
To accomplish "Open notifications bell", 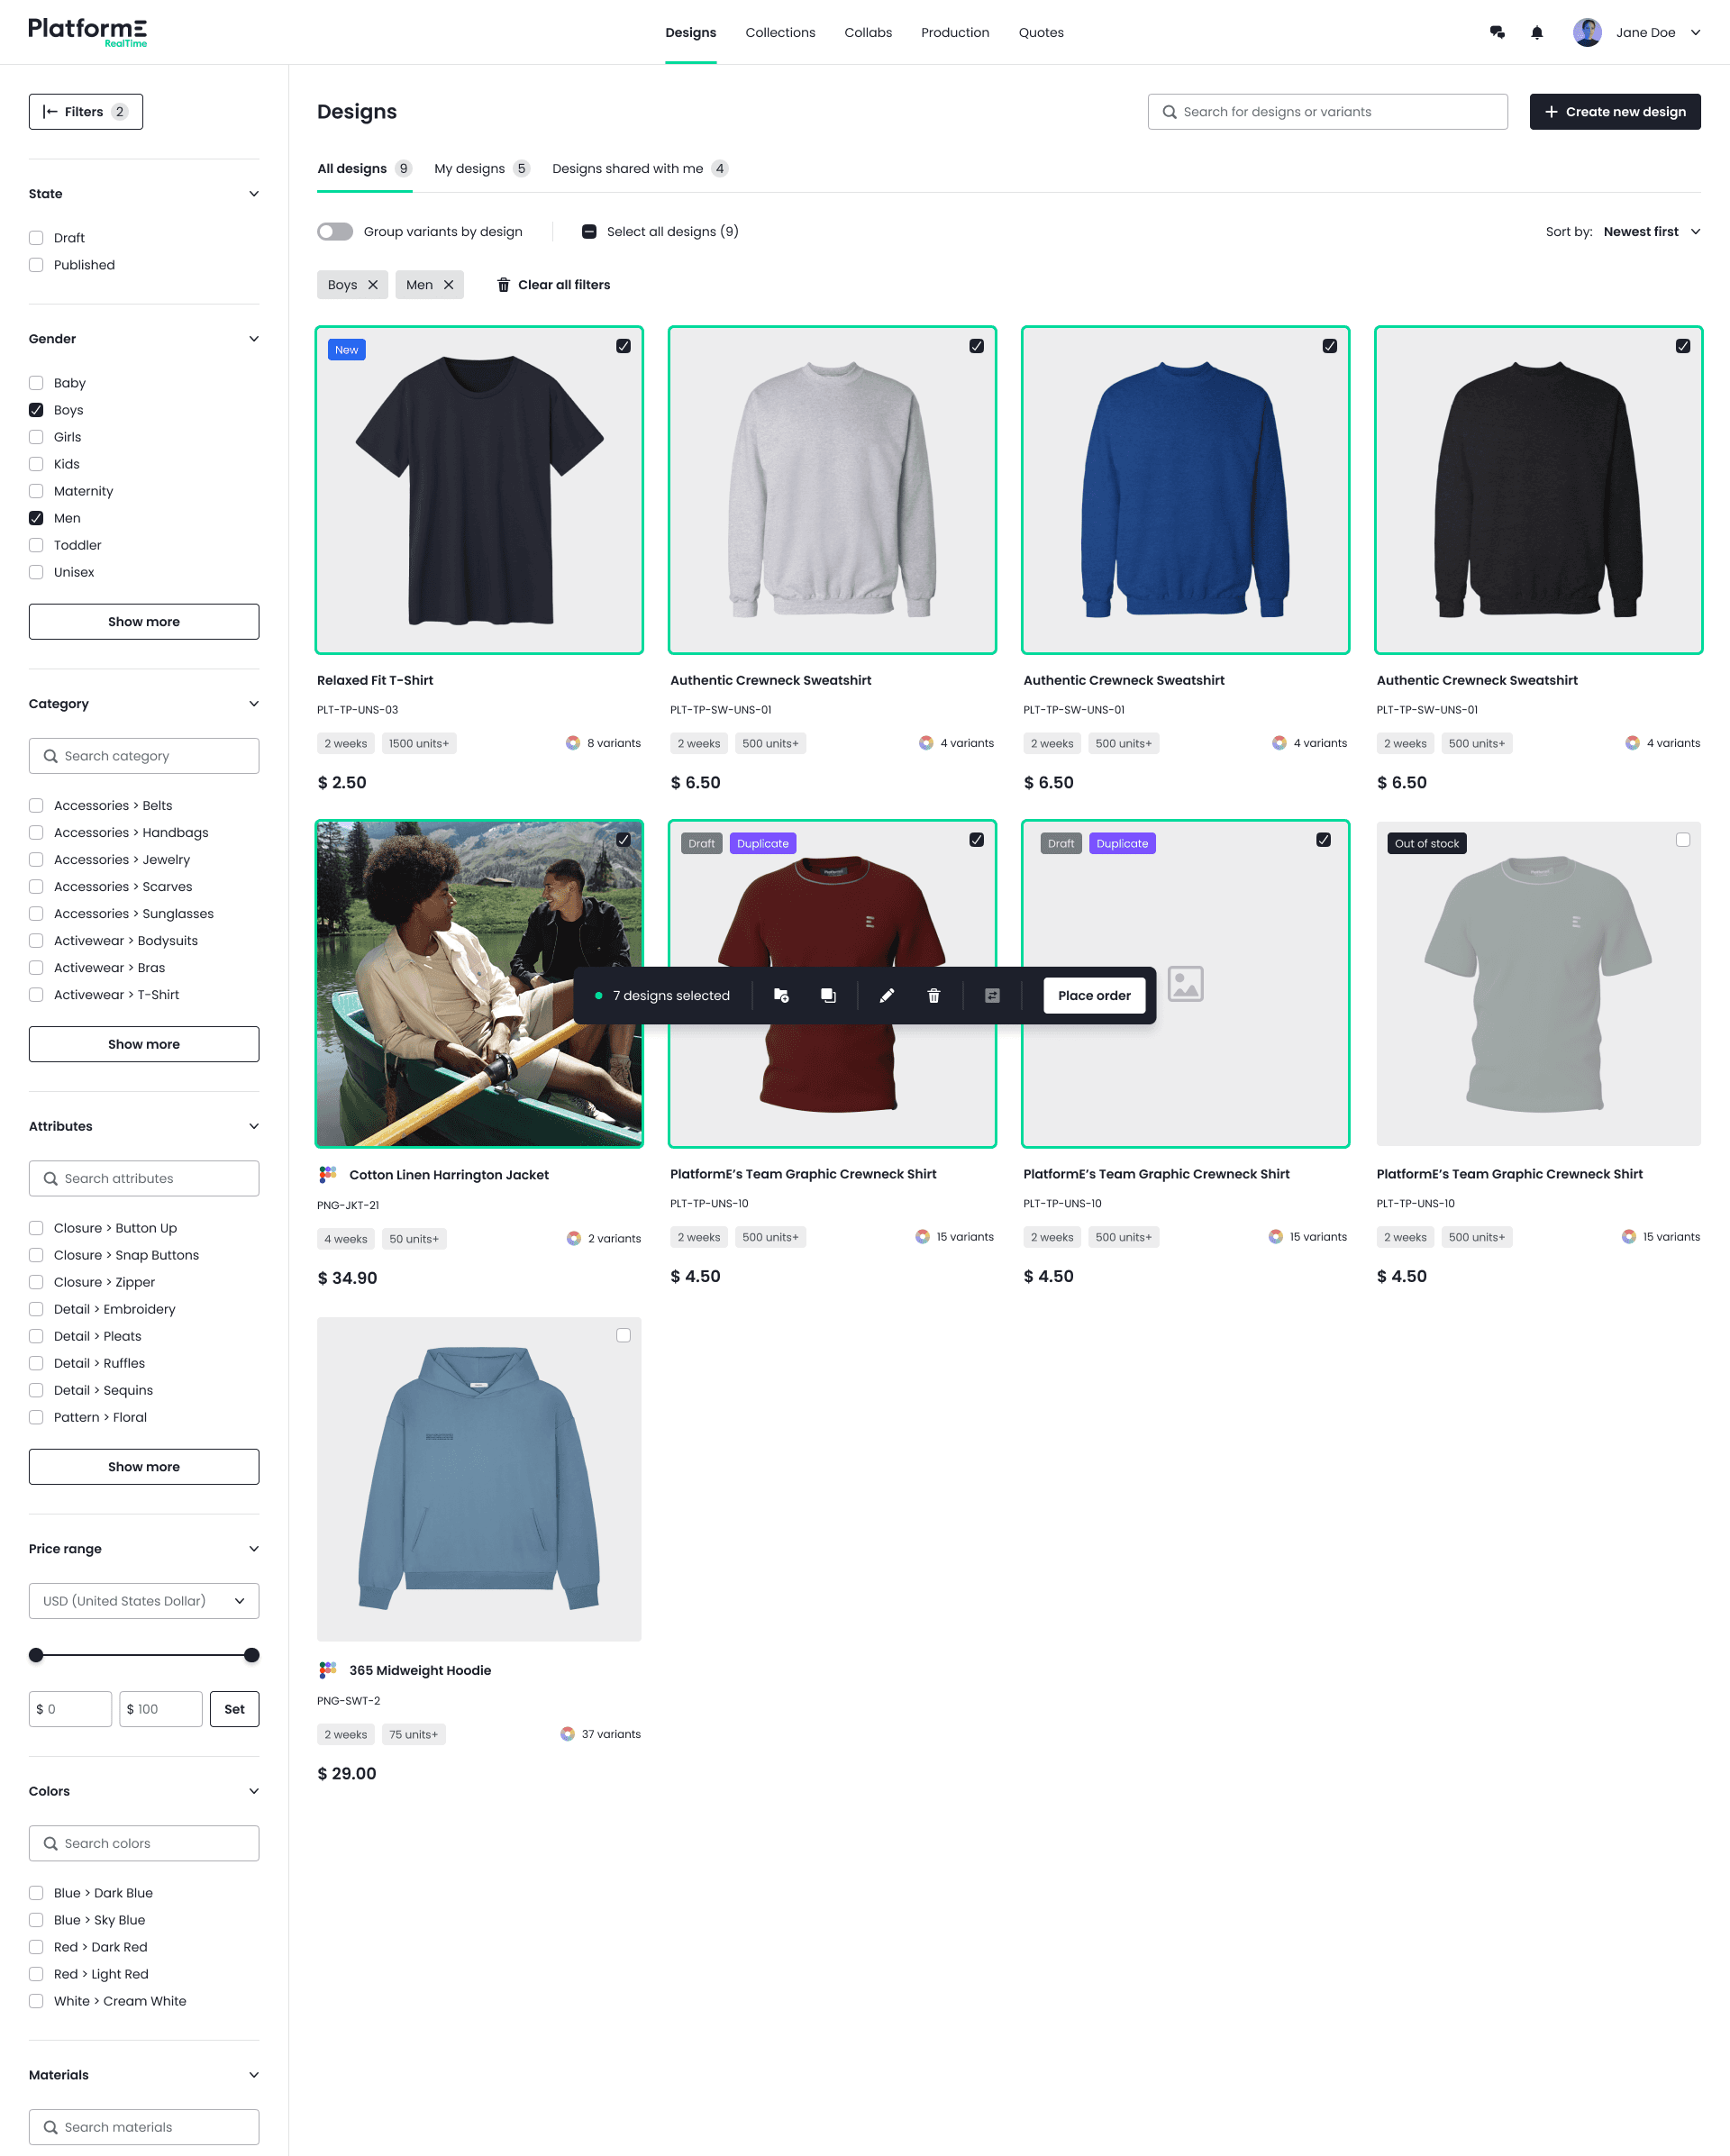I will tap(1537, 32).
